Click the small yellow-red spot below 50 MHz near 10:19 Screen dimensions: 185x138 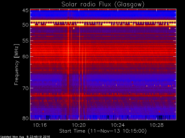74,28
